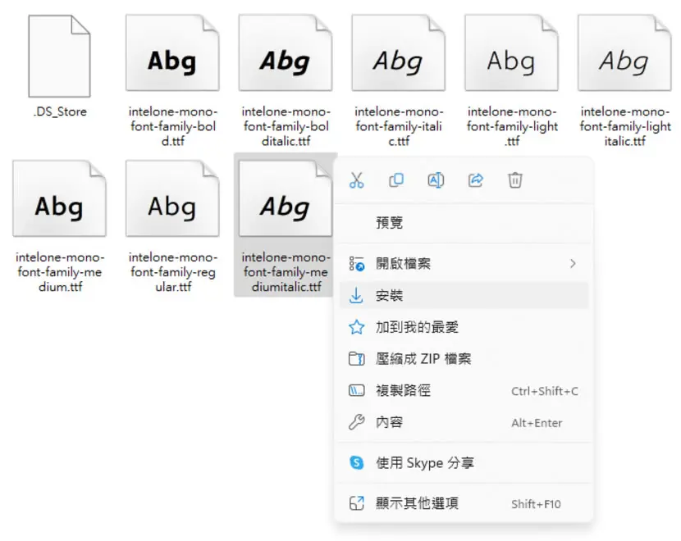This screenshot has width=681, height=541.
Task: Click the Cut scissors icon
Action: [357, 180]
